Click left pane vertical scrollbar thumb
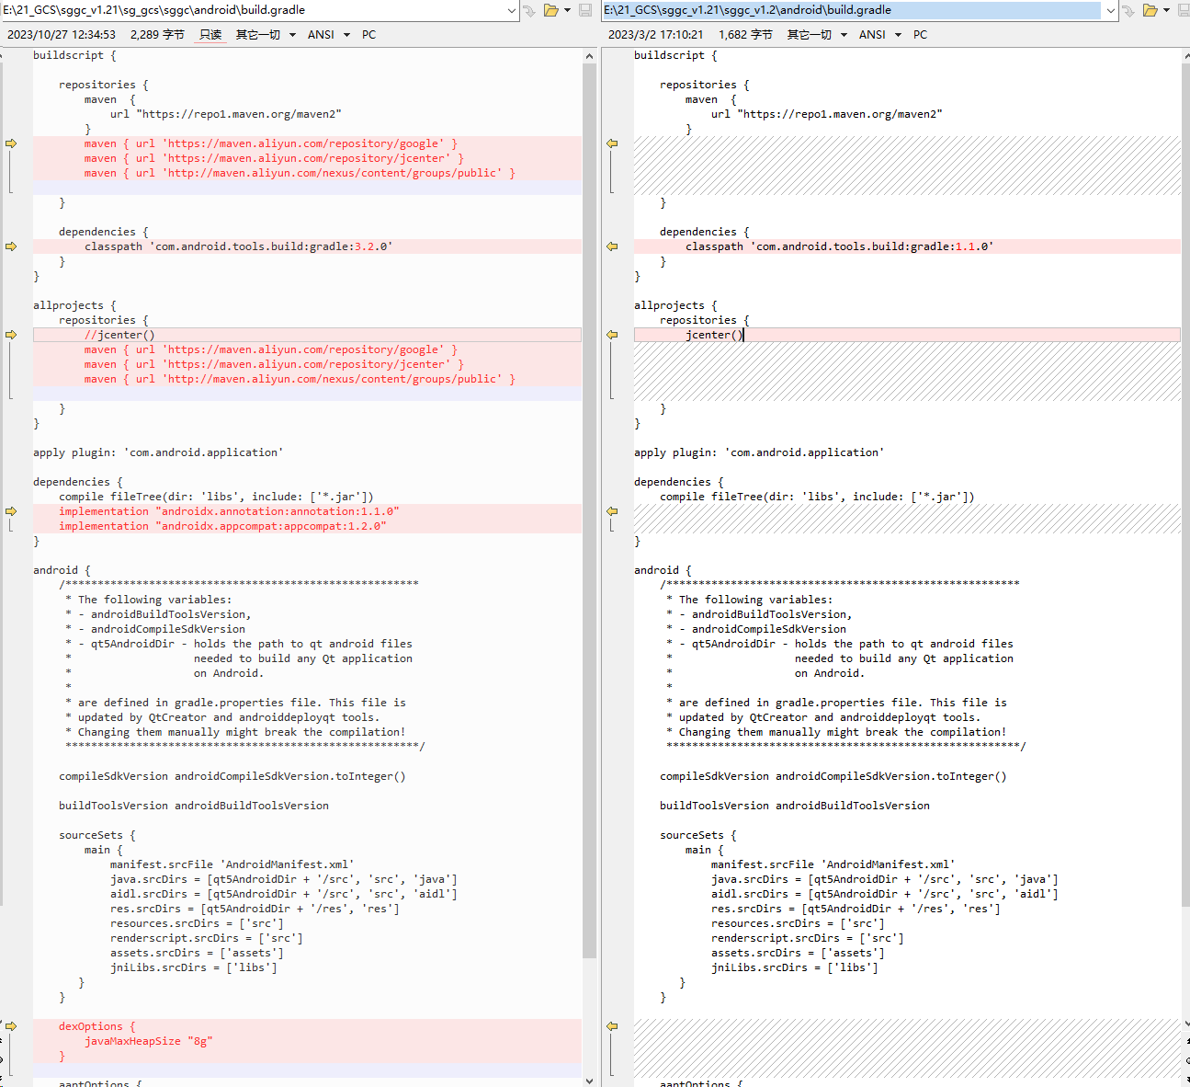The image size is (1190, 1087). click(589, 510)
